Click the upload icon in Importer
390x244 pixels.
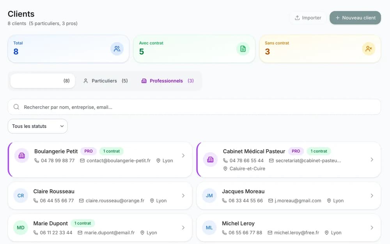[297, 18]
